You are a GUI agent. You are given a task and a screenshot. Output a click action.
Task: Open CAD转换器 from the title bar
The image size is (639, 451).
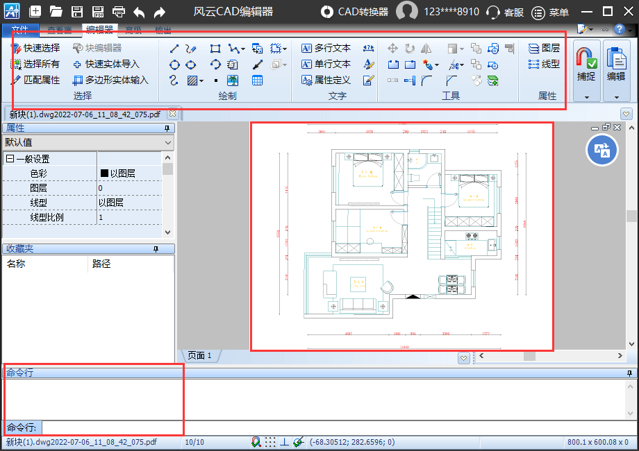pos(354,12)
